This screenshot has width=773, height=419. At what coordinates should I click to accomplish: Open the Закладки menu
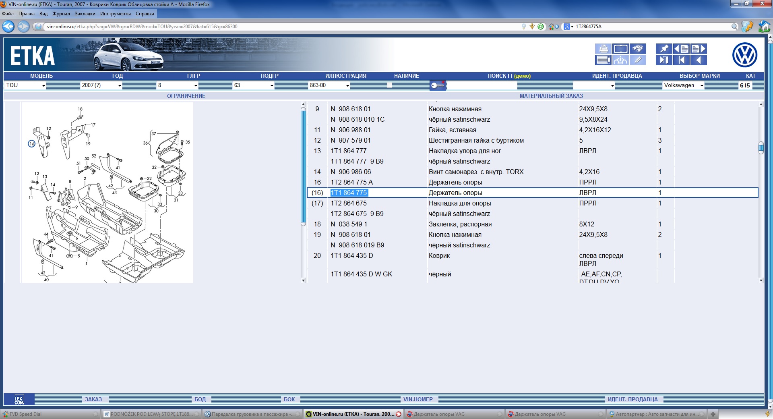tap(85, 14)
